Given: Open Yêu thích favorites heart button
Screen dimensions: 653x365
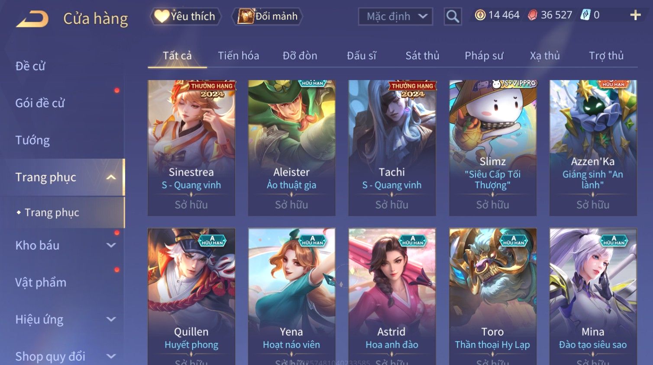Looking at the screenshot, I should tap(185, 16).
